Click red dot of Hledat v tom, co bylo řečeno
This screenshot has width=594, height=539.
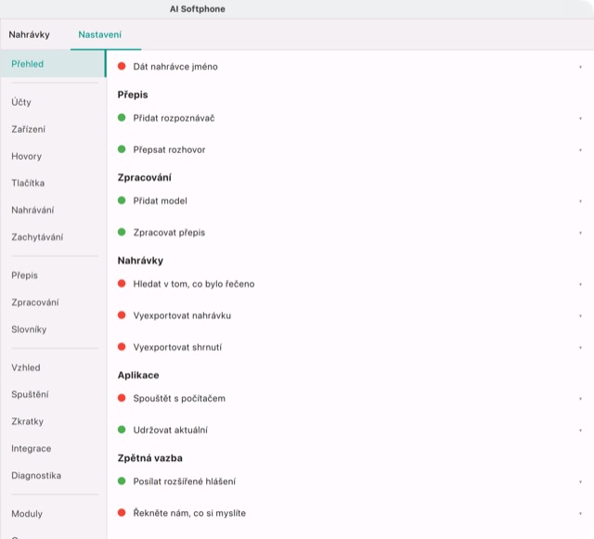pos(122,283)
